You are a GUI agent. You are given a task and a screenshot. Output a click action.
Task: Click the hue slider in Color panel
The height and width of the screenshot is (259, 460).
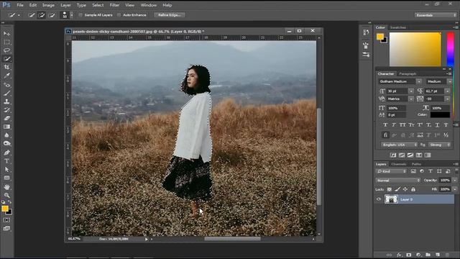[x=450, y=50]
